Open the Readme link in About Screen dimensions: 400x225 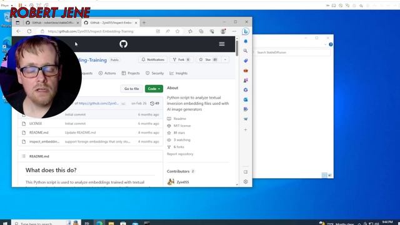tap(179, 119)
